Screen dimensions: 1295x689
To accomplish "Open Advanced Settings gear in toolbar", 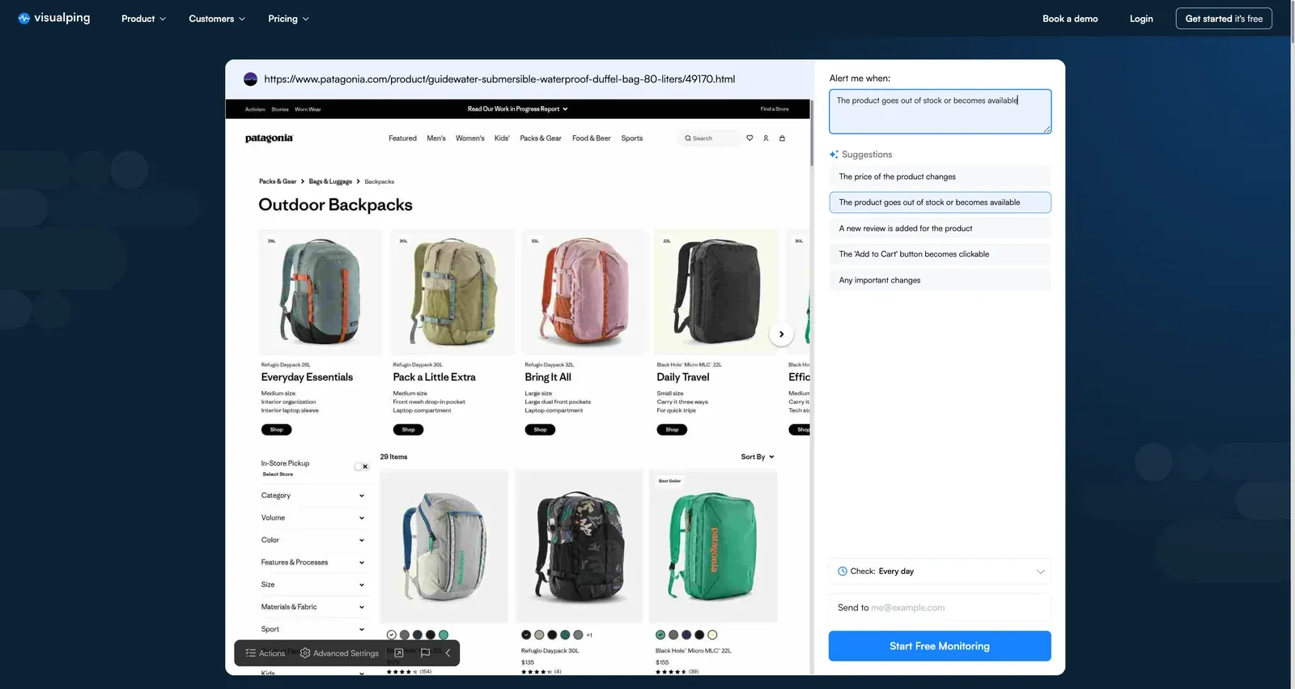I will [x=339, y=653].
